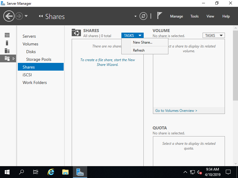Open notifications flag icon

pos(159,15)
